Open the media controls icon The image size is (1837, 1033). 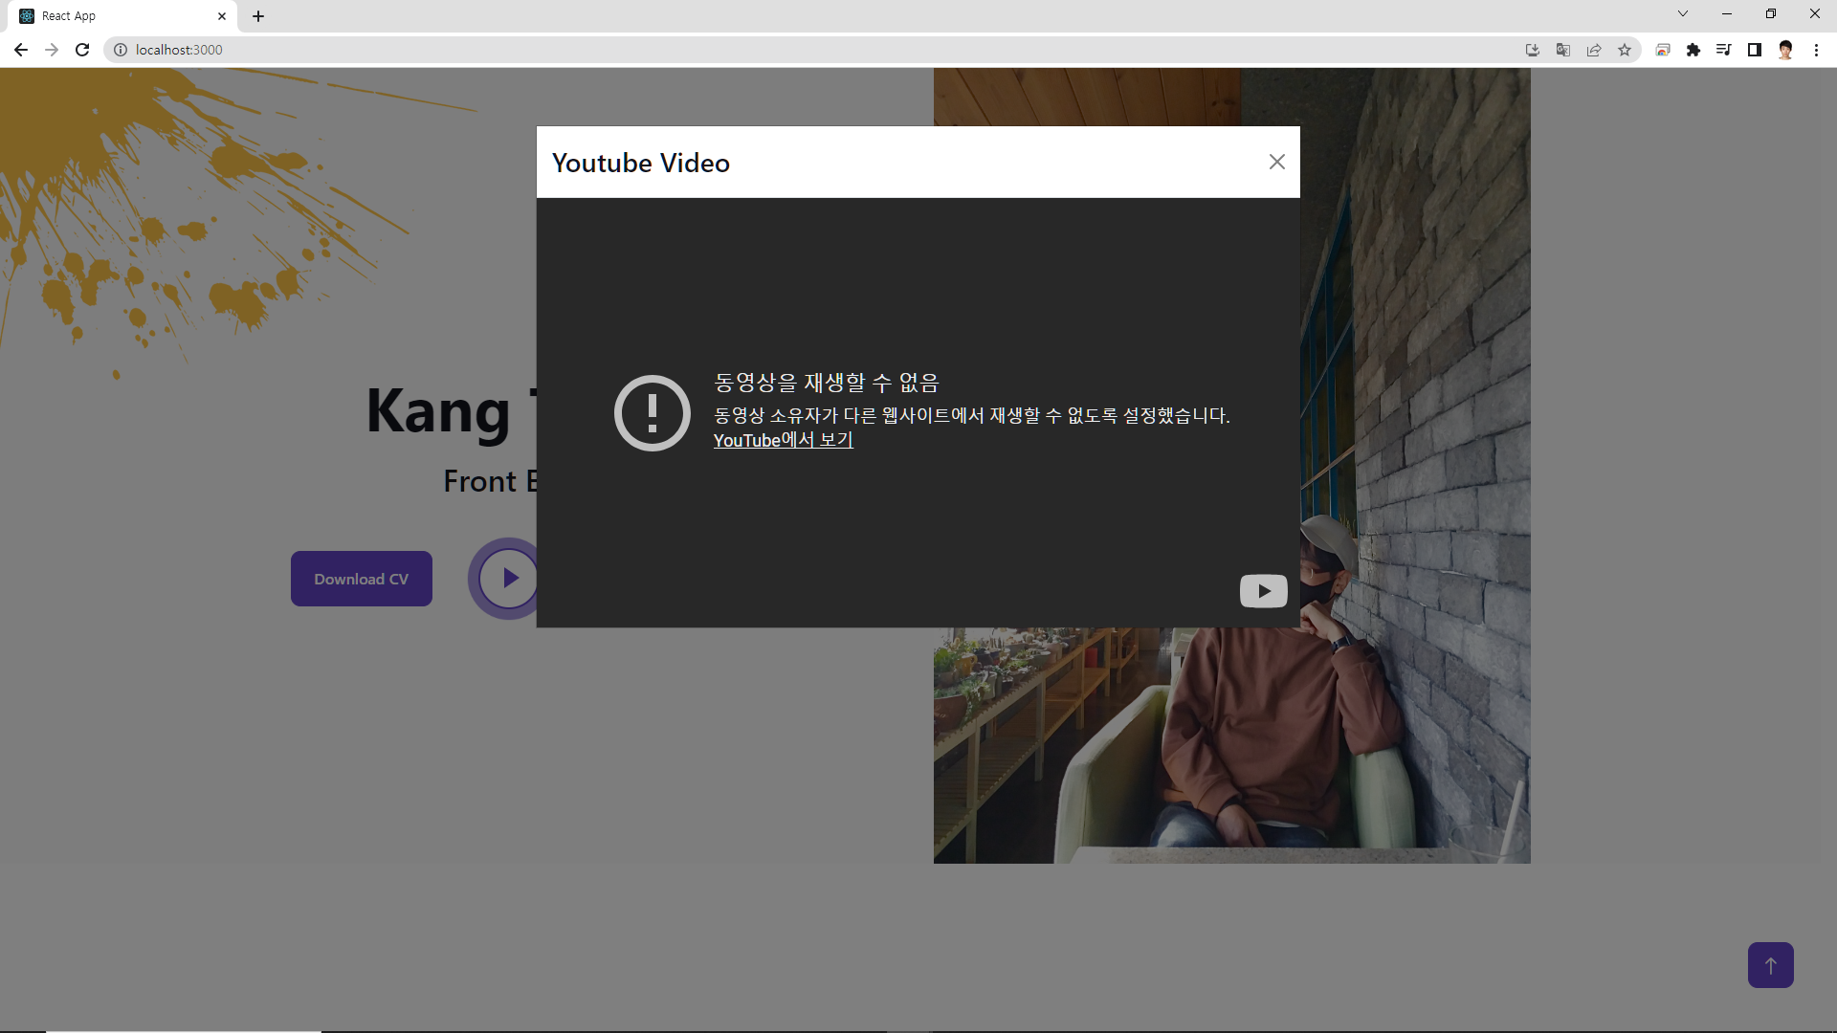(x=1724, y=50)
